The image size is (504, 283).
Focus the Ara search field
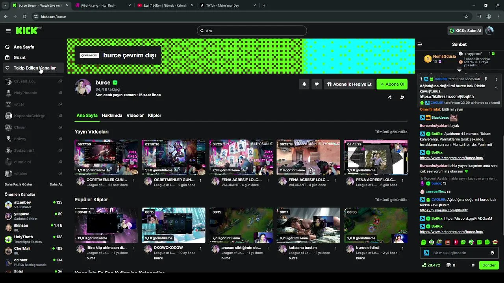click(252, 31)
